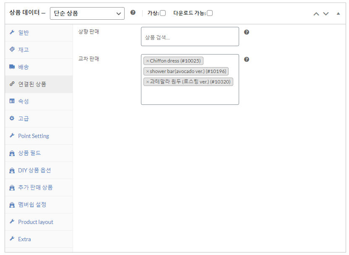This screenshot has width=349, height=255.
Task: Collapse the 상품 데이터 panel
Action: coord(339,13)
